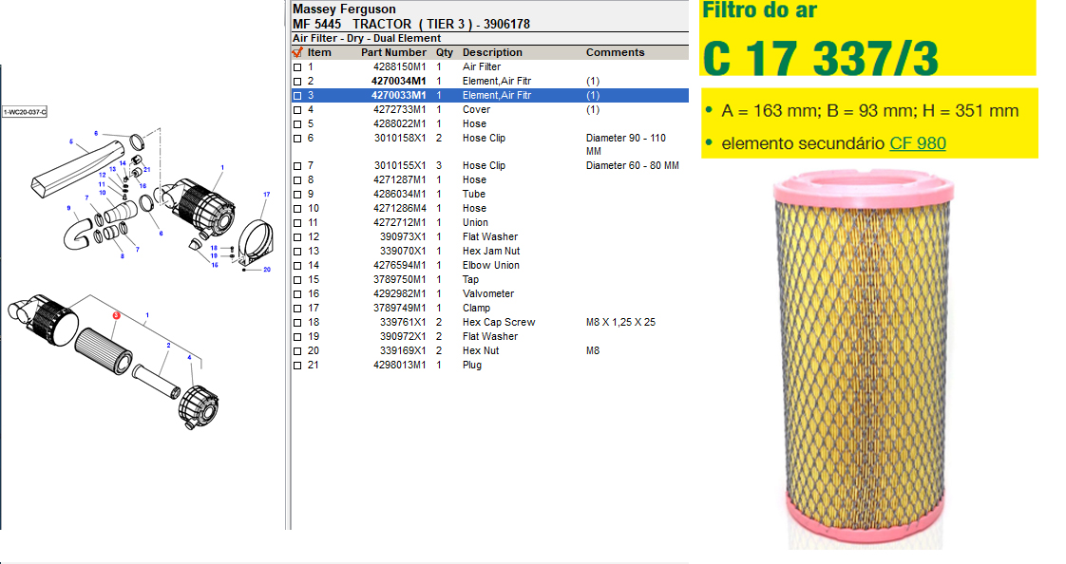The height and width of the screenshot is (564, 1066).
Task: Toggle checkbox for item 21 Plug
Action: (x=297, y=366)
